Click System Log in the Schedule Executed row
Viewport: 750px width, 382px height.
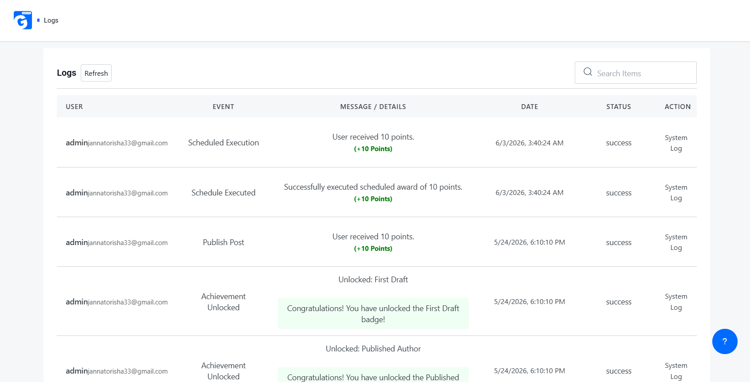[x=676, y=193]
